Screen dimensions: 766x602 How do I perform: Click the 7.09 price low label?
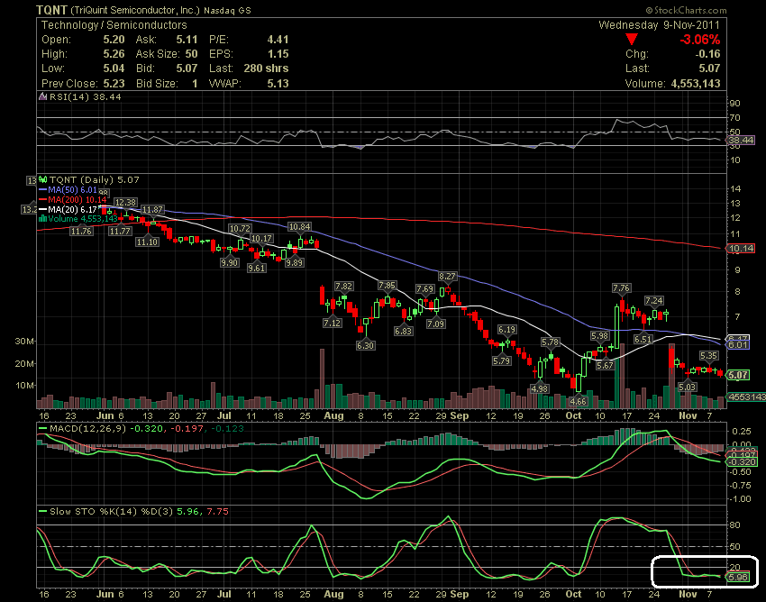(x=436, y=324)
